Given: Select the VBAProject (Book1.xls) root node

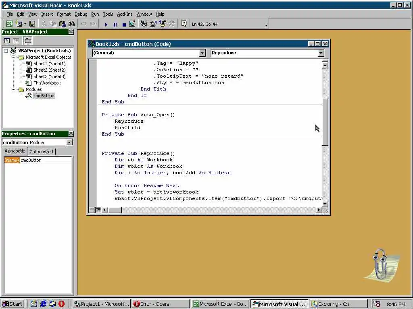Looking at the screenshot, I should pos(44,51).
